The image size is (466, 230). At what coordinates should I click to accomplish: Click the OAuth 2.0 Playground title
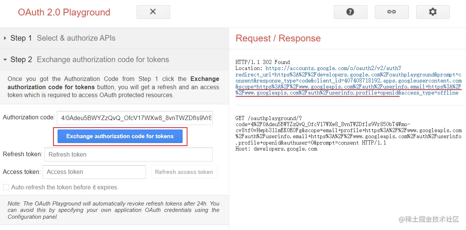pos(64,12)
